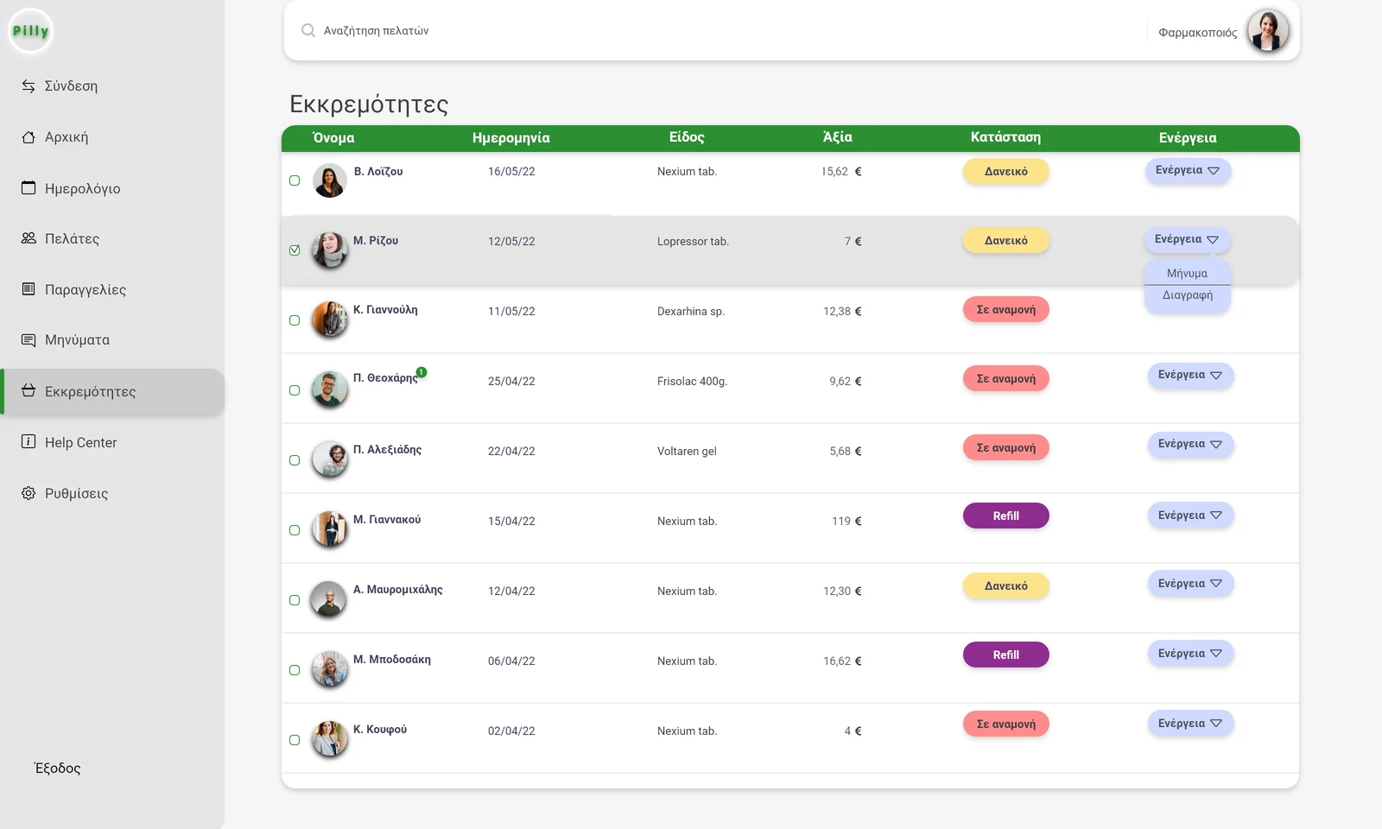This screenshot has height=829, width=1382.
Task: Open Μηνύματα section
Action: pyautogui.click(x=77, y=340)
